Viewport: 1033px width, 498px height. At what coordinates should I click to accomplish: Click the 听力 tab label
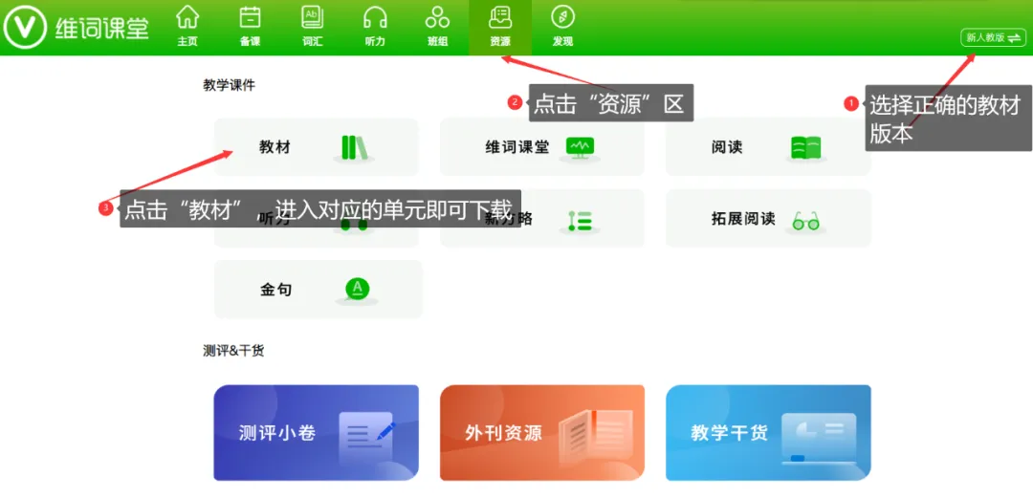click(x=375, y=41)
